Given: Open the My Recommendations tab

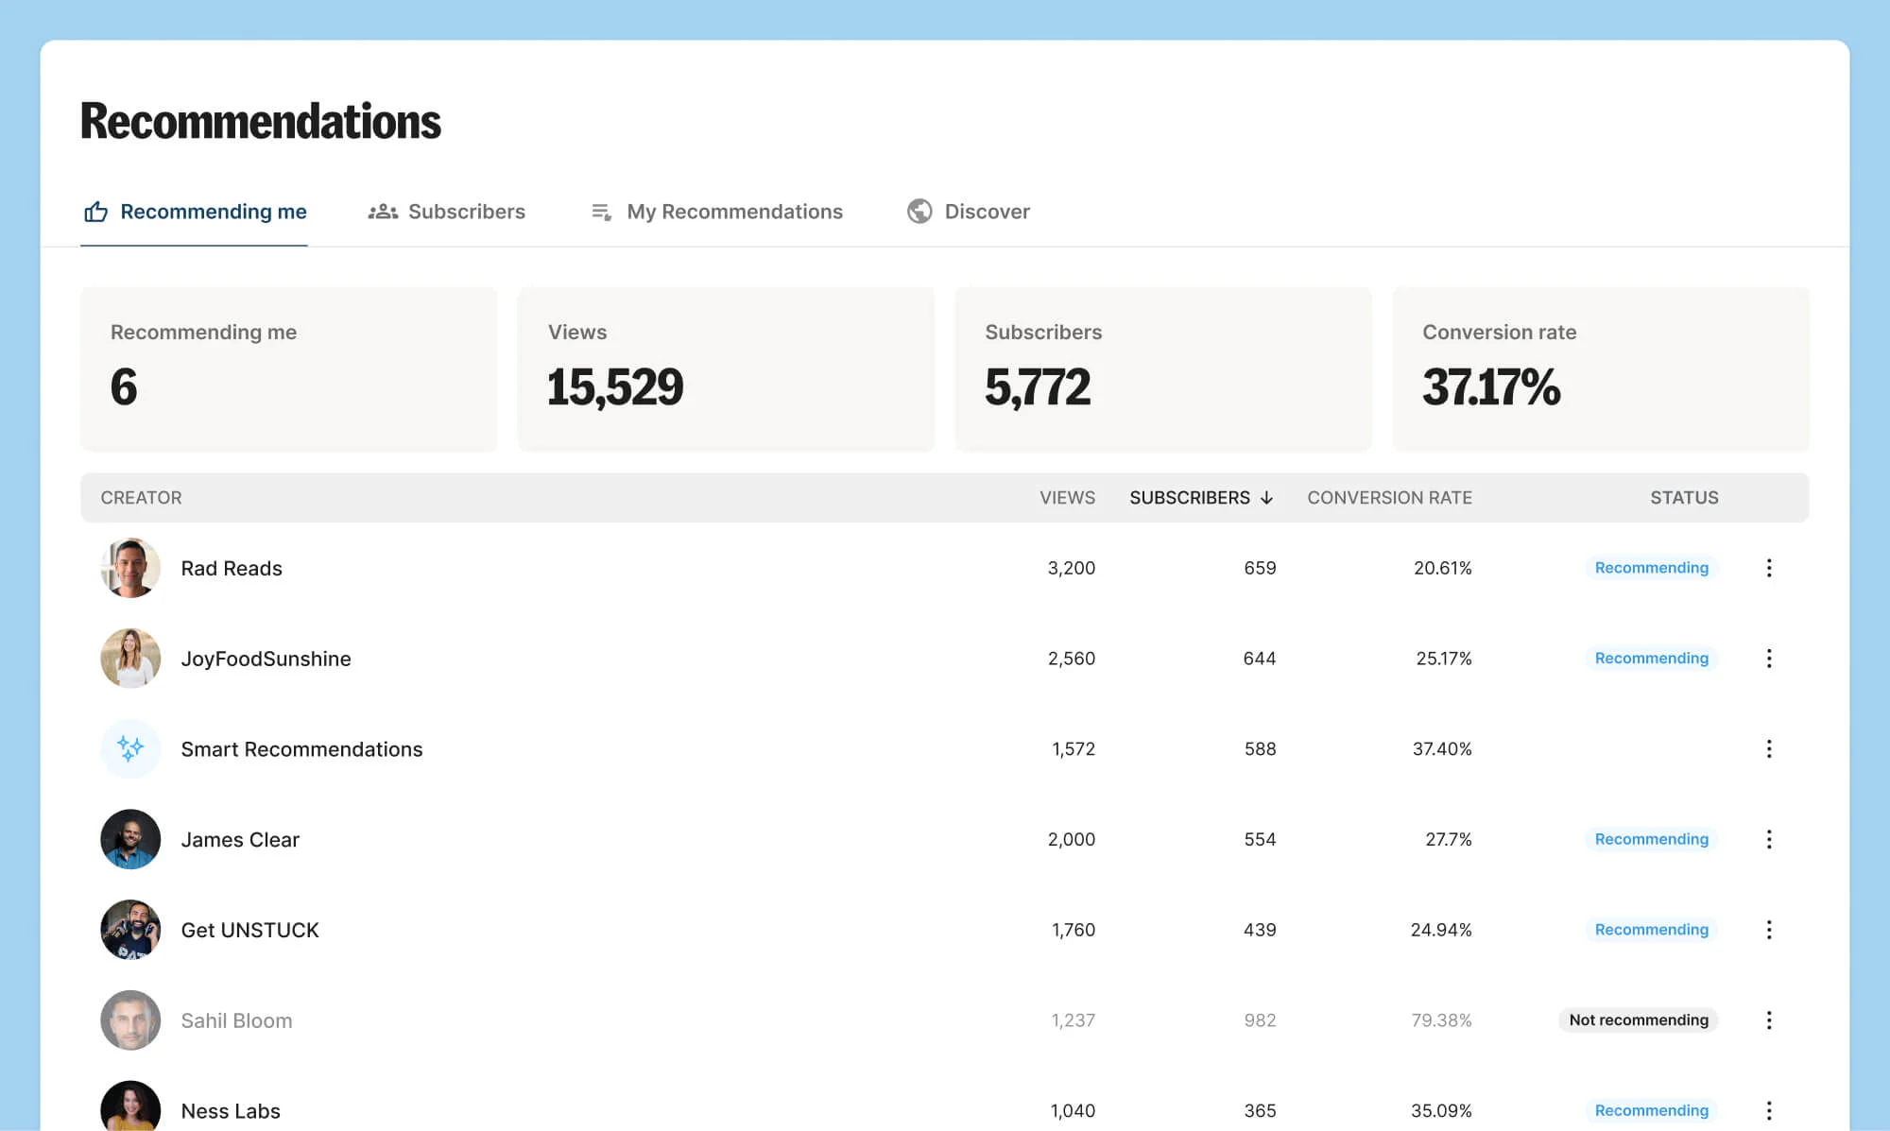Looking at the screenshot, I should (716, 212).
